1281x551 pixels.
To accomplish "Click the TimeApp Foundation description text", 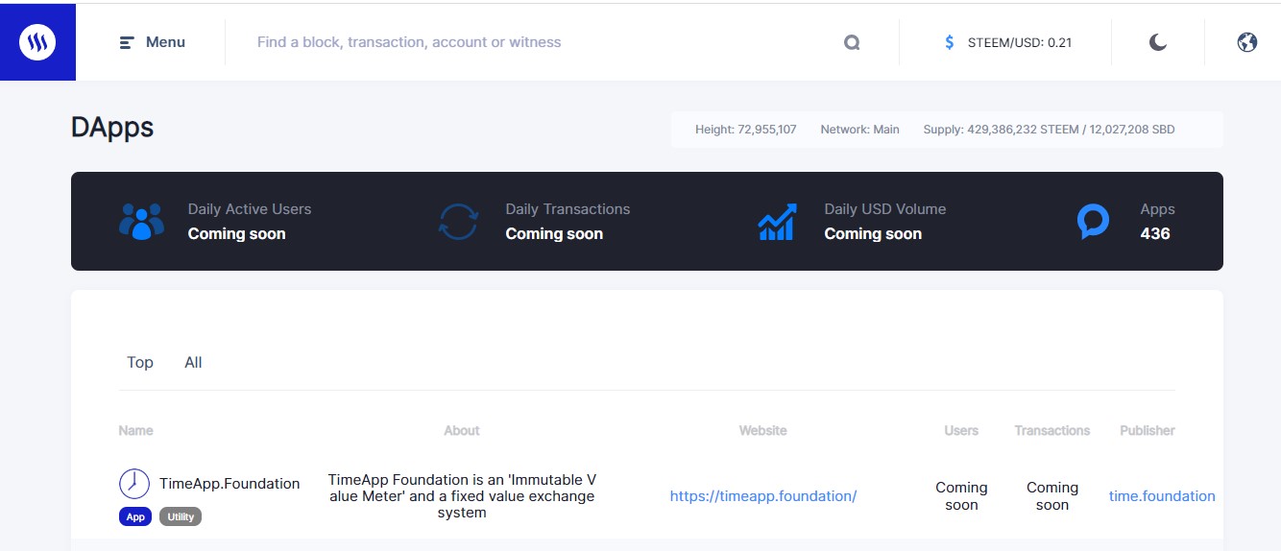I will coord(462,496).
